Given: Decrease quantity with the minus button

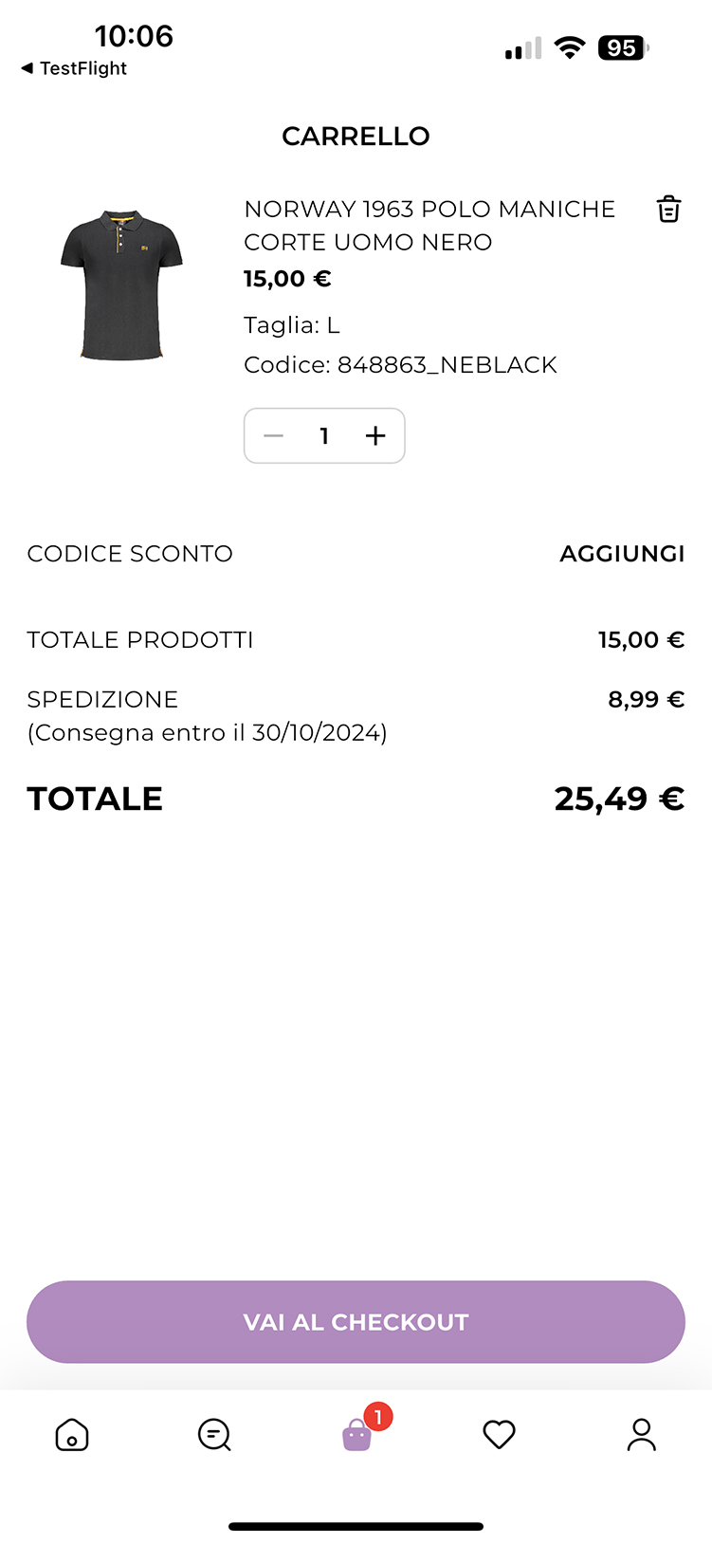Looking at the screenshot, I should (x=274, y=436).
